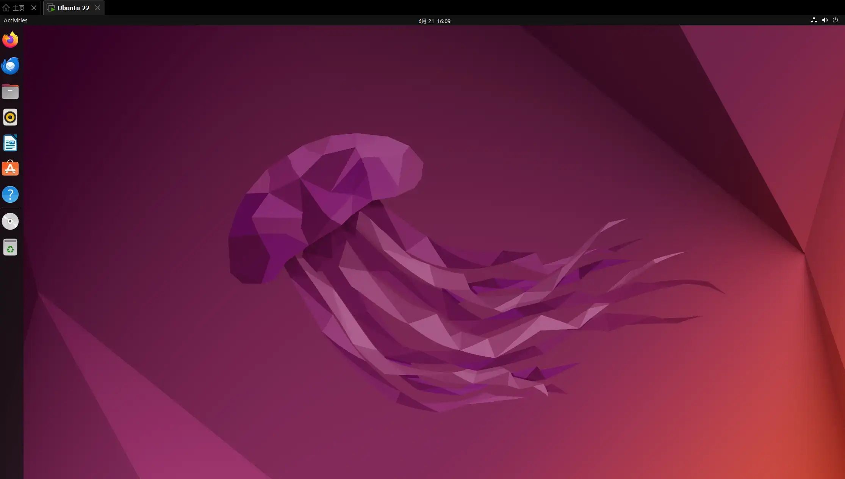
Task: Open the clock showing 16:09
Action: click(434, 21)
